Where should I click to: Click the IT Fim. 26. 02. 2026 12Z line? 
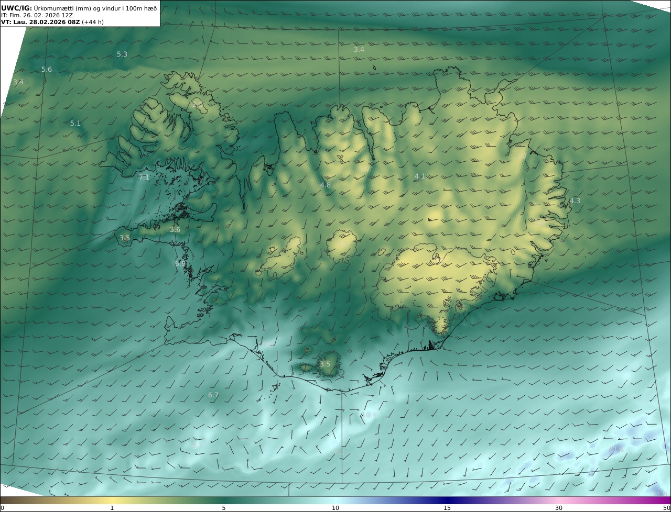pyautogui.click(x=37, y=15)
